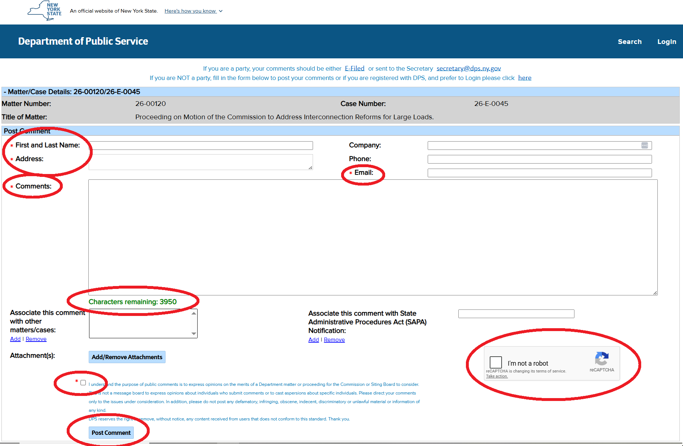Collapse the Matter/Case Details section
683x446 pixels.
click(x=5, y=92)
